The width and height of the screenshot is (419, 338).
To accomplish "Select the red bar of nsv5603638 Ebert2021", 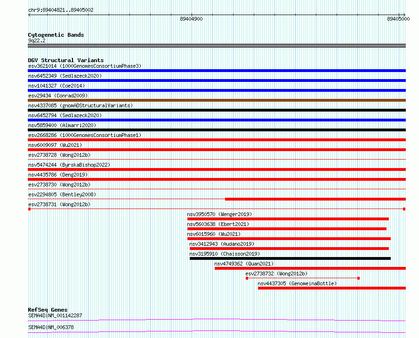I will [287, 229].
